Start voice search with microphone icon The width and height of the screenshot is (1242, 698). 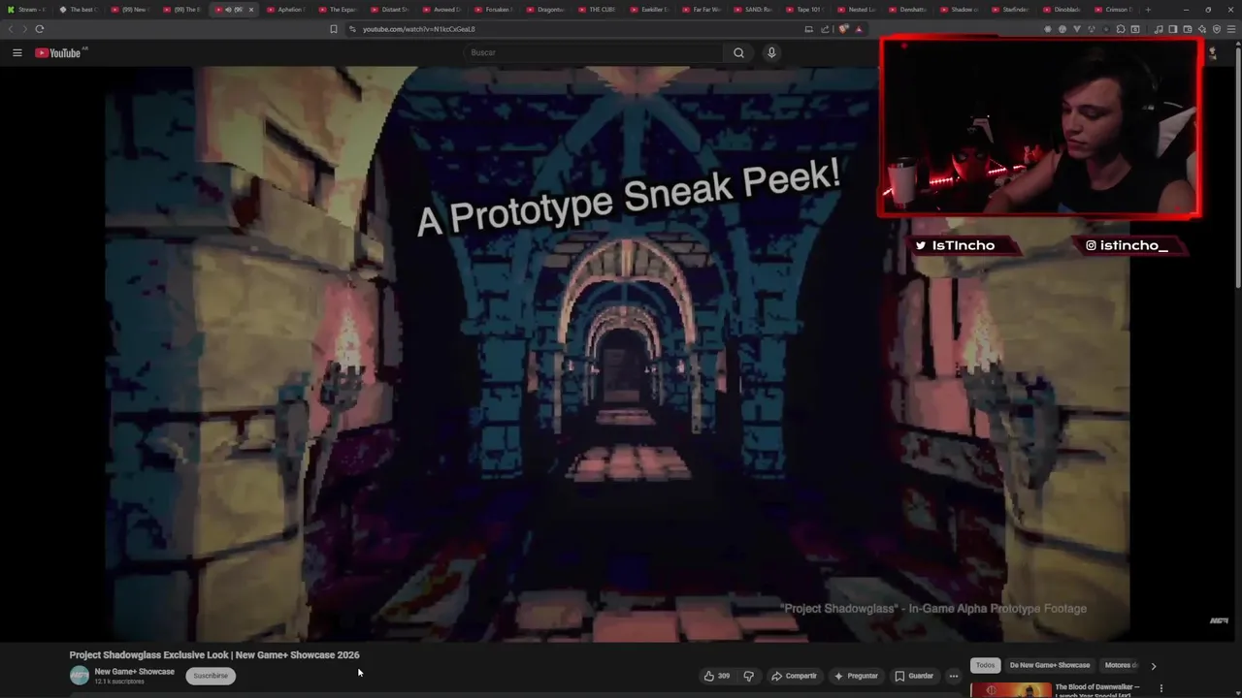point(771,52)
